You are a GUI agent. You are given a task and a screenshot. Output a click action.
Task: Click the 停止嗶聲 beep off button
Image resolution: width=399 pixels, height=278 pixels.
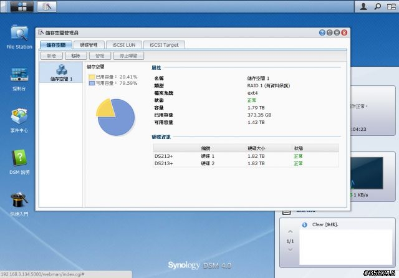pyautogui.click(x=128, y=55)
